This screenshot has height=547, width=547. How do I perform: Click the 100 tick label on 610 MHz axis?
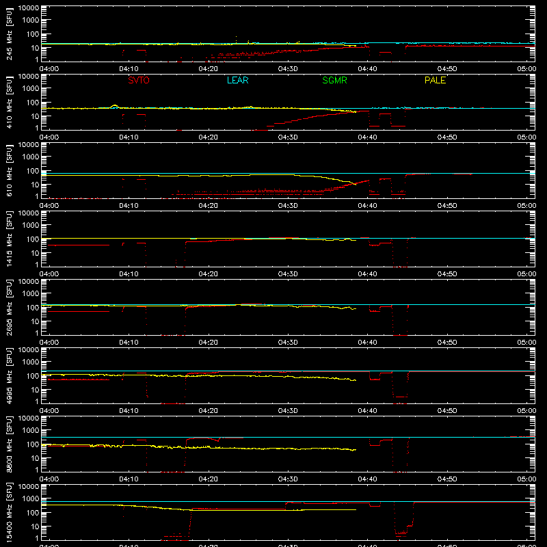pyautogui.click(x=33, y=171)
